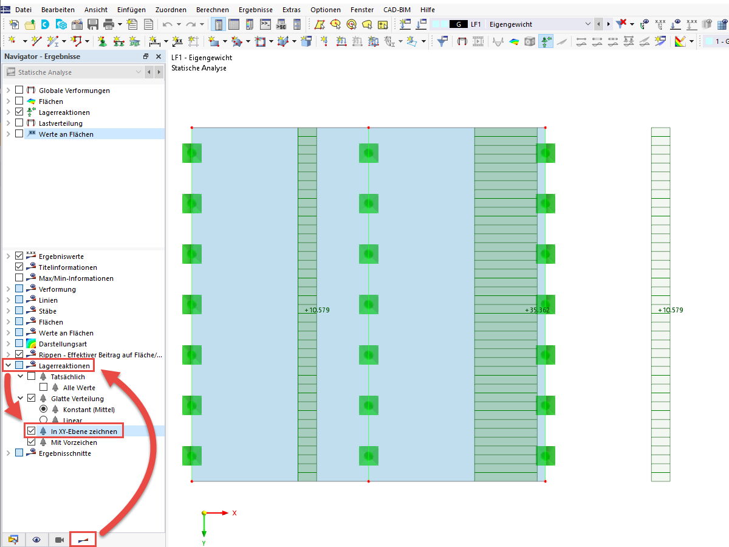Uncheck Ergebniswerte checkbox

pyautogui.click(x=19, y=256)
